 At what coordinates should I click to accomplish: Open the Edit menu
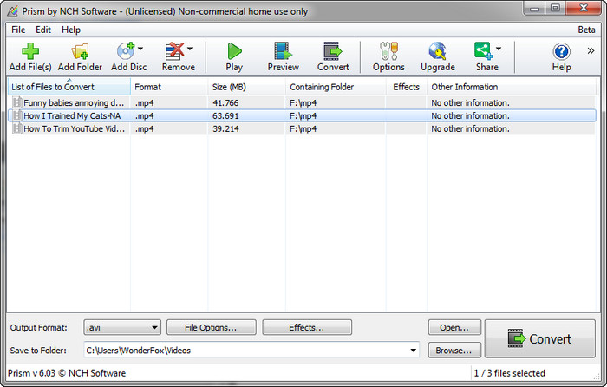(43, 30)
